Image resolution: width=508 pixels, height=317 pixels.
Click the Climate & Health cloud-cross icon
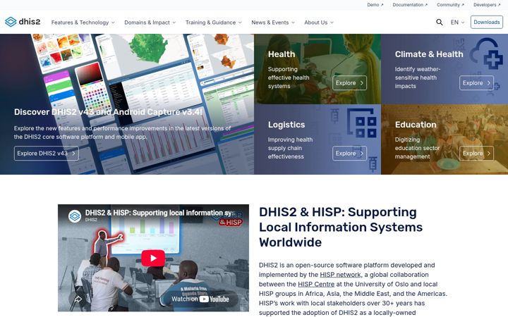486,54
